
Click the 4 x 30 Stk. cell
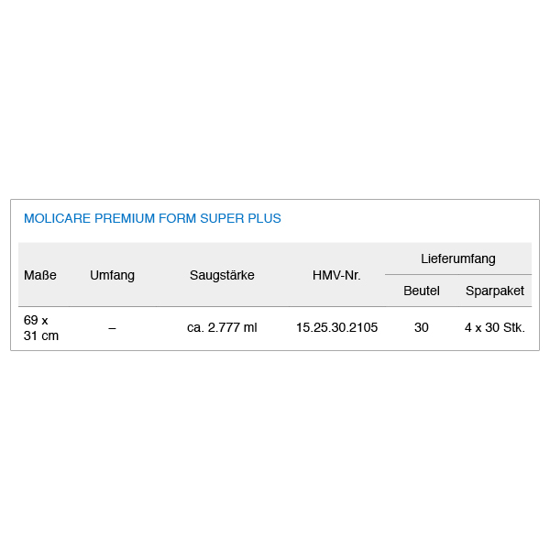point(495,327)
